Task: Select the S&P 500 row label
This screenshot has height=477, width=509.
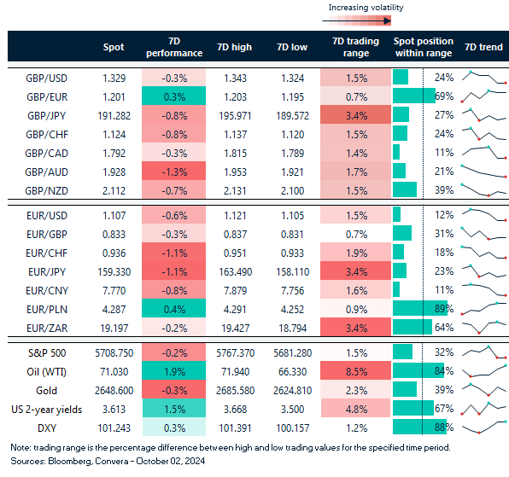Action: [x=47, y=352]
